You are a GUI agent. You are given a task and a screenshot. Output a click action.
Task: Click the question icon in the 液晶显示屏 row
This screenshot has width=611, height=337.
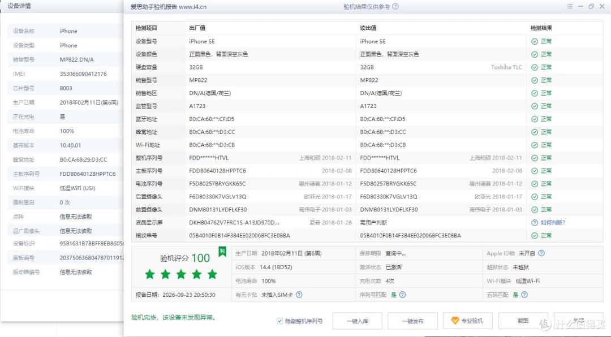535,223
